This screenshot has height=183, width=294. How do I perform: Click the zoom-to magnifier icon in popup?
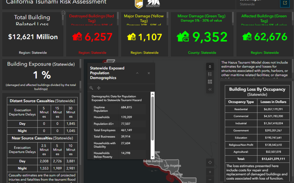(x=91, y=88)
